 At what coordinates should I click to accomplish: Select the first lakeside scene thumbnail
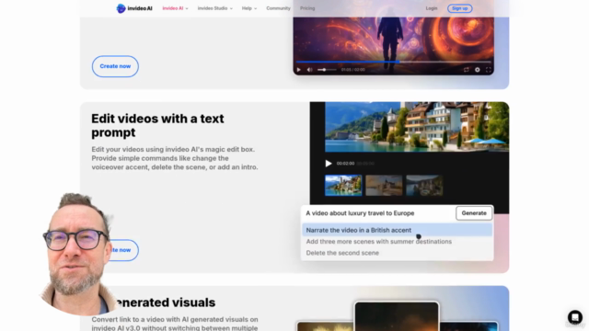(343, 186)
